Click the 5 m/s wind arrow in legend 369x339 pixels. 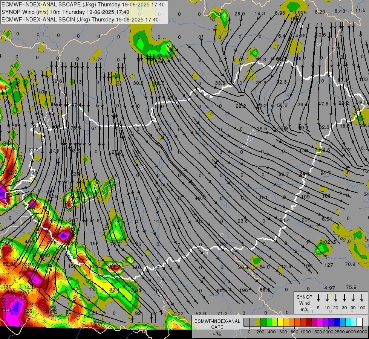[x=318, y=298]
